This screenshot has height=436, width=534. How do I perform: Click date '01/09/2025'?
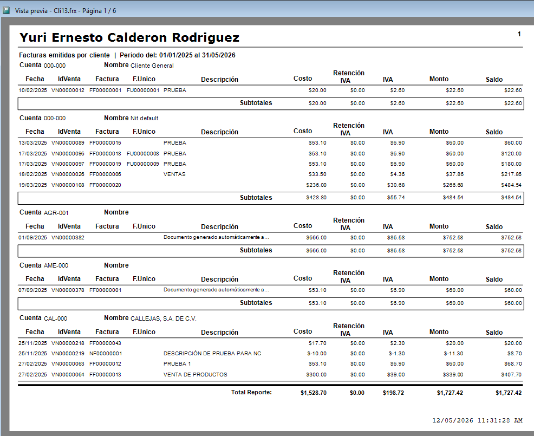[x=32, y=237]
